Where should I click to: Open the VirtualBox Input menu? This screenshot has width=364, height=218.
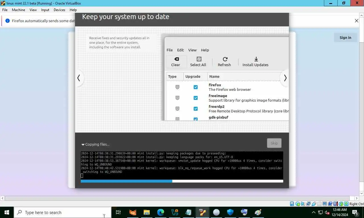[45, 10]
